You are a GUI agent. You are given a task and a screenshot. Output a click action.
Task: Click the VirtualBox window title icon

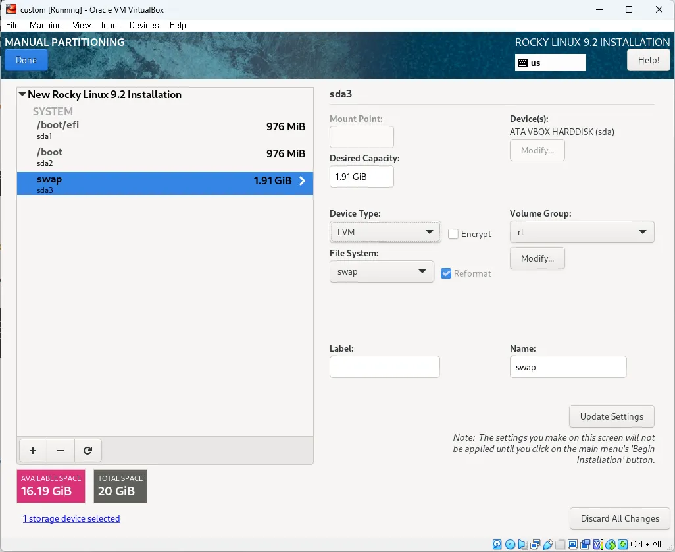tap(11, 9)
